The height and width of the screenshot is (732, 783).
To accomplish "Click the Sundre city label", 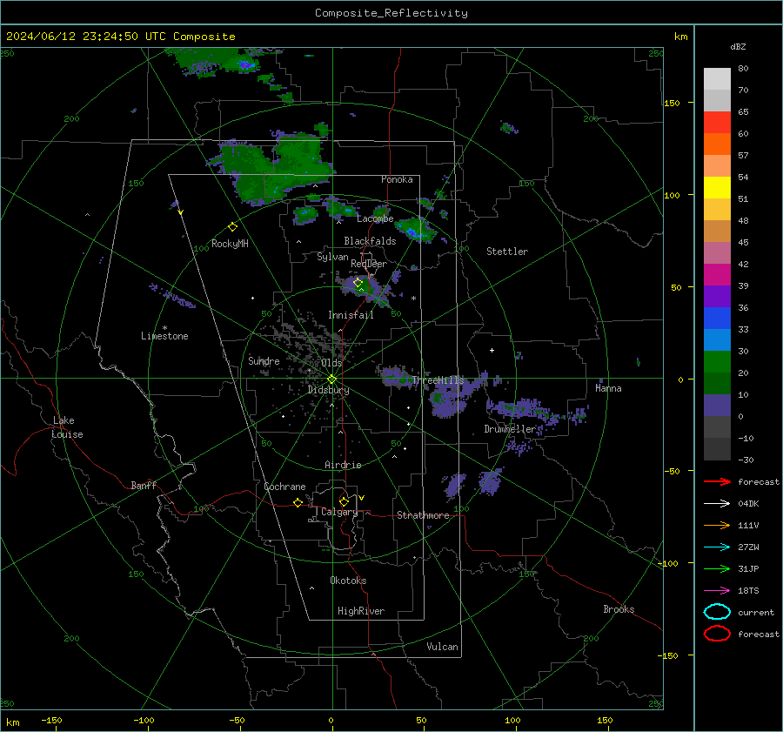I will (264, 360).
